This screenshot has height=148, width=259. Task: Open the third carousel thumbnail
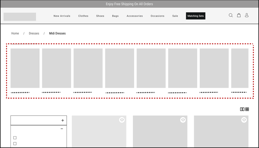pos(88,68)
